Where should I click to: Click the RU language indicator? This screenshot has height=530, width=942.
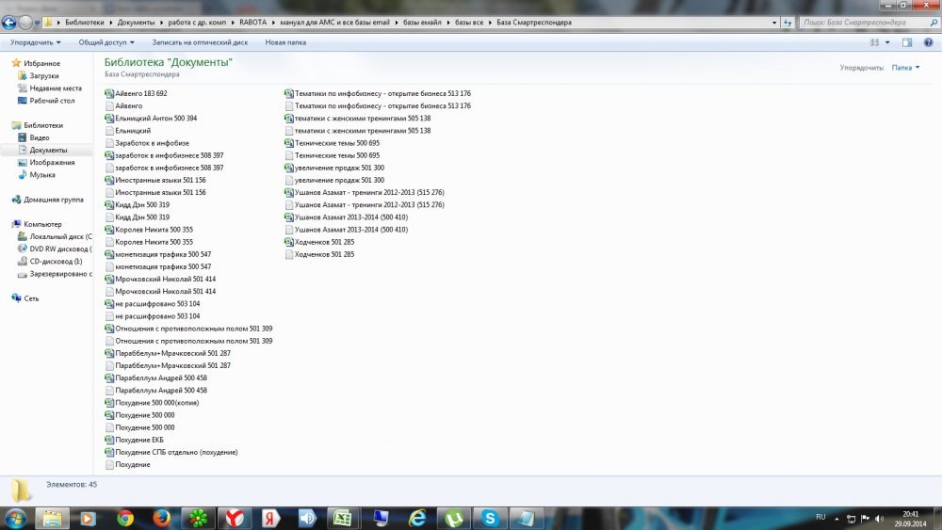click(x=820, y=517)
